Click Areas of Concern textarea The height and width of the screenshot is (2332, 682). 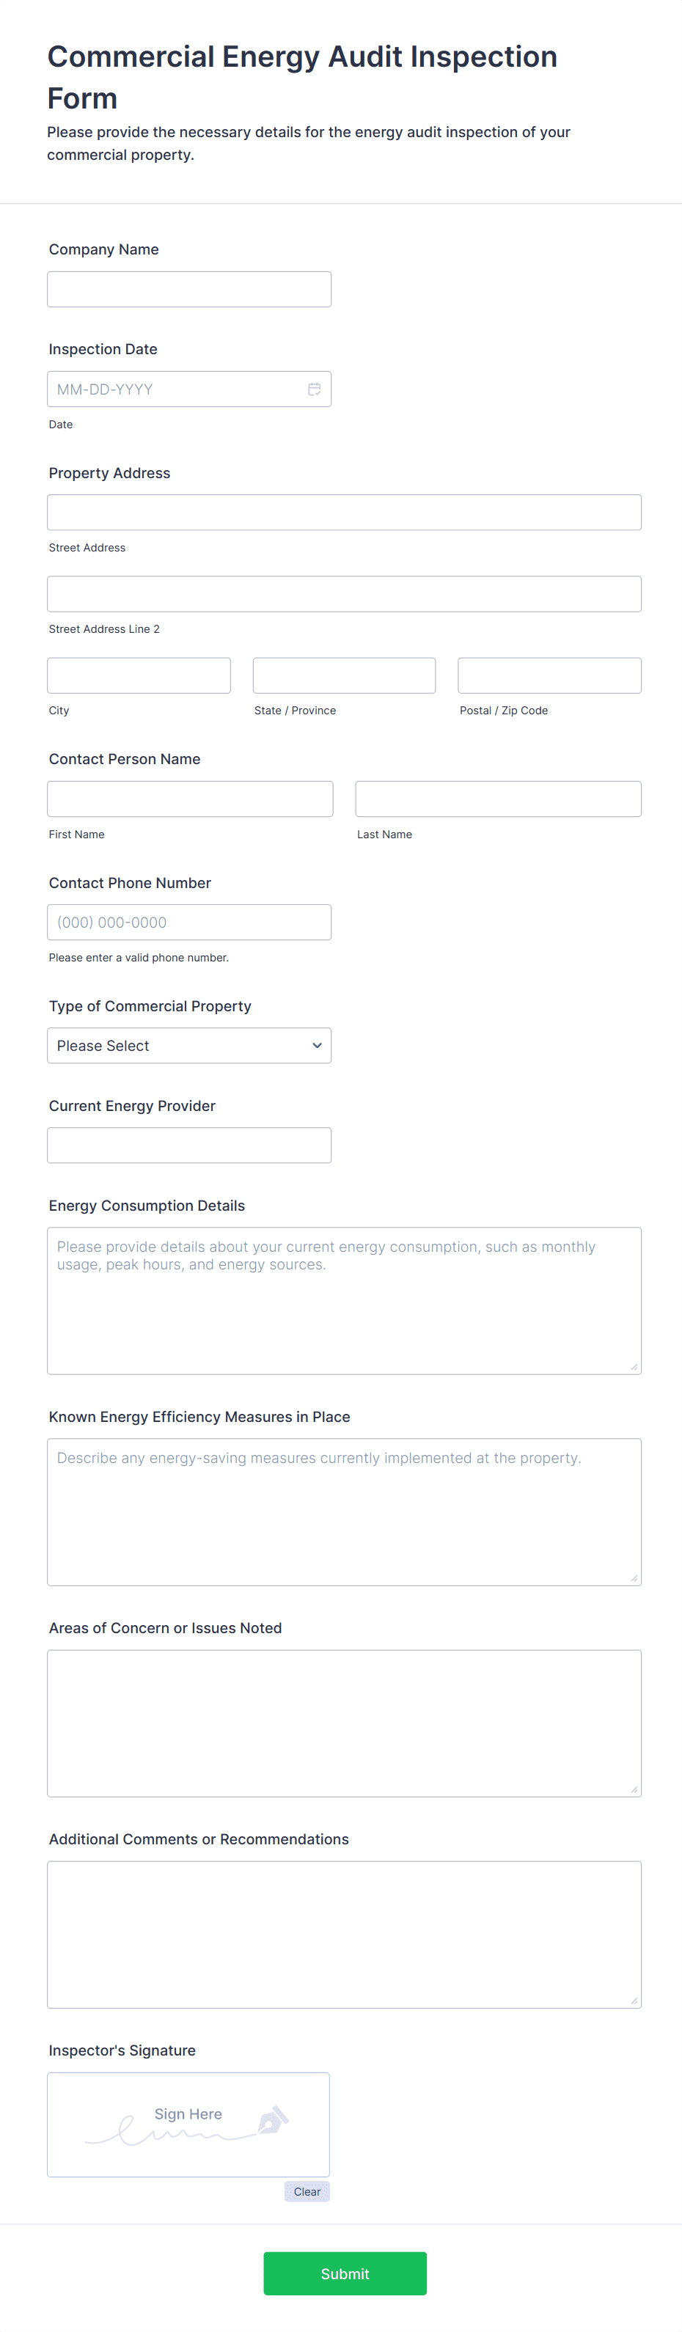[x=344, y=1723]
